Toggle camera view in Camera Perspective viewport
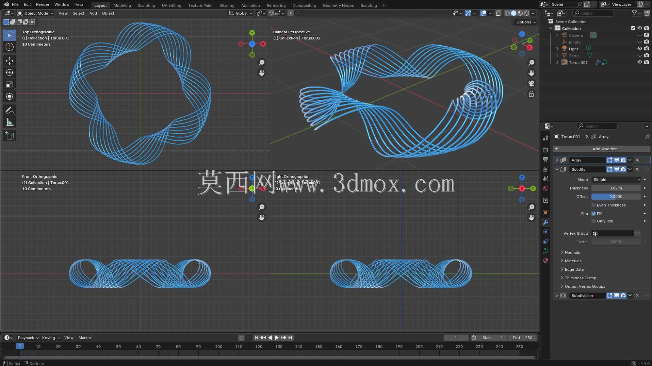Image resolution: width=652 pixels, height=366 pixels. pyautogui.click(x=531, y=83)
